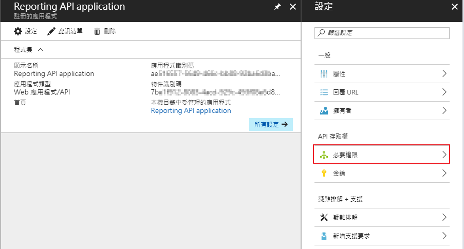Image resolution: width=464 pixels, height=249 pixels.
Task: Click the trash icon for 刪除
Action: pos(97,31)
